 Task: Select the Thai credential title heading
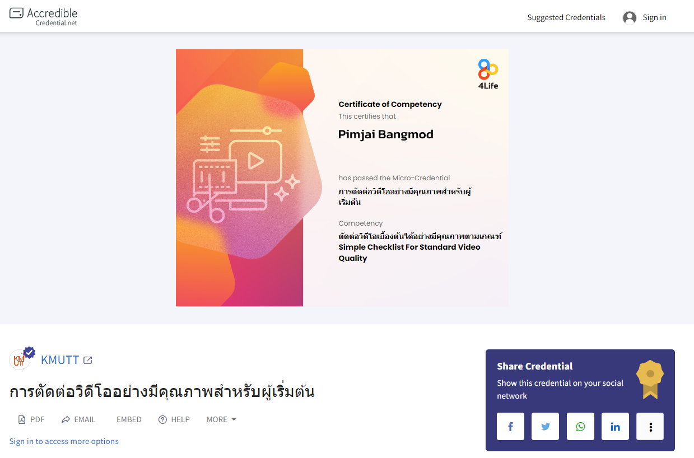[162, 391]
